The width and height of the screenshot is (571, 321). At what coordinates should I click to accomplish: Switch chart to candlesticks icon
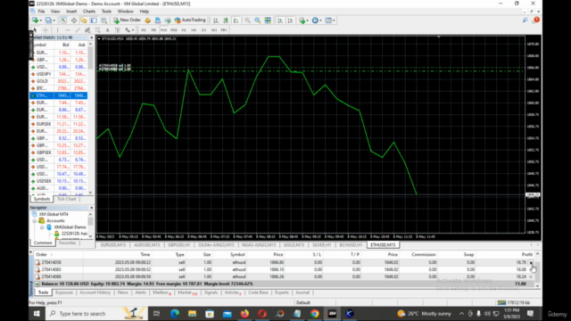tap(226, 20)
